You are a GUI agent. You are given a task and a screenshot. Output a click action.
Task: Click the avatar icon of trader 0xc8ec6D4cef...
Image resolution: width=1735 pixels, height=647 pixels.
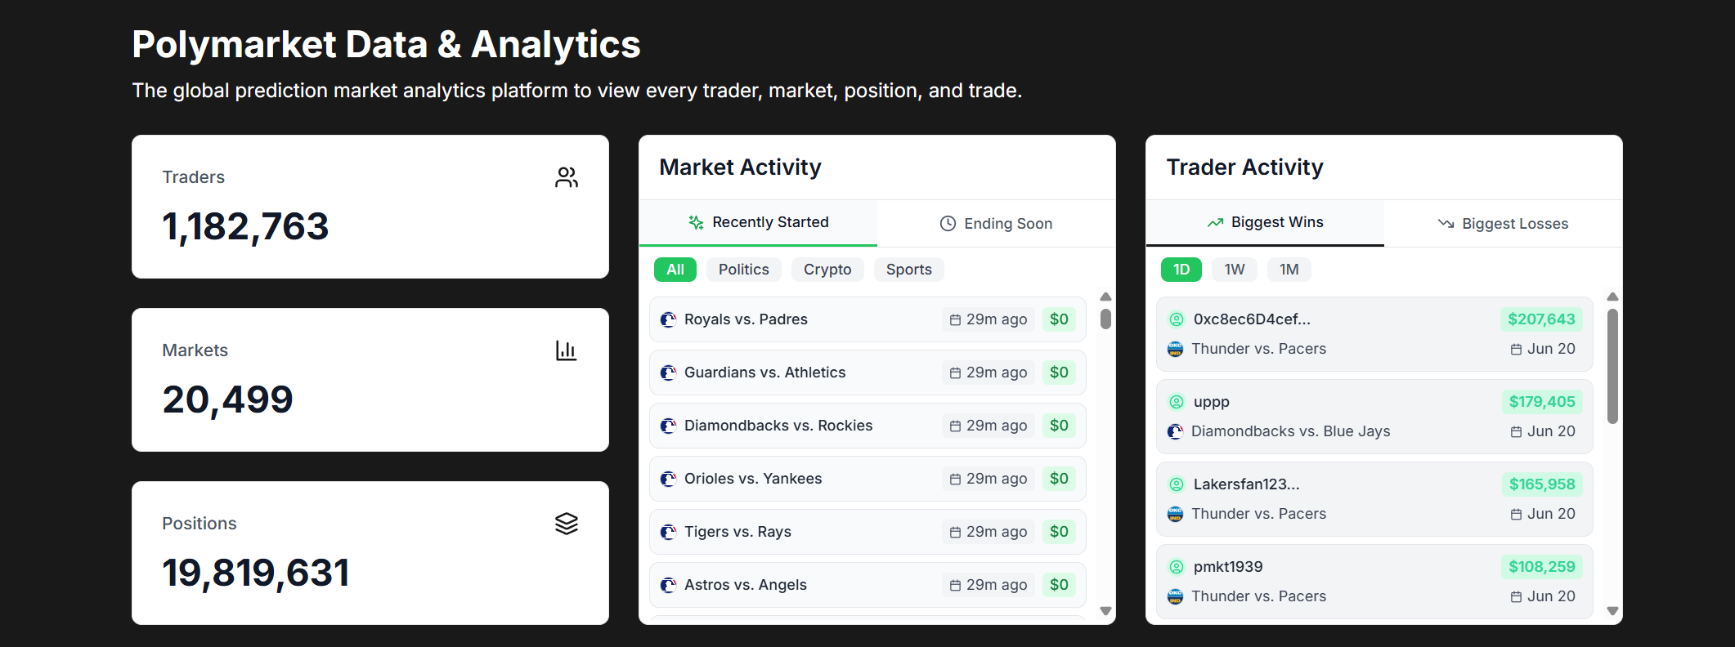1177,319
